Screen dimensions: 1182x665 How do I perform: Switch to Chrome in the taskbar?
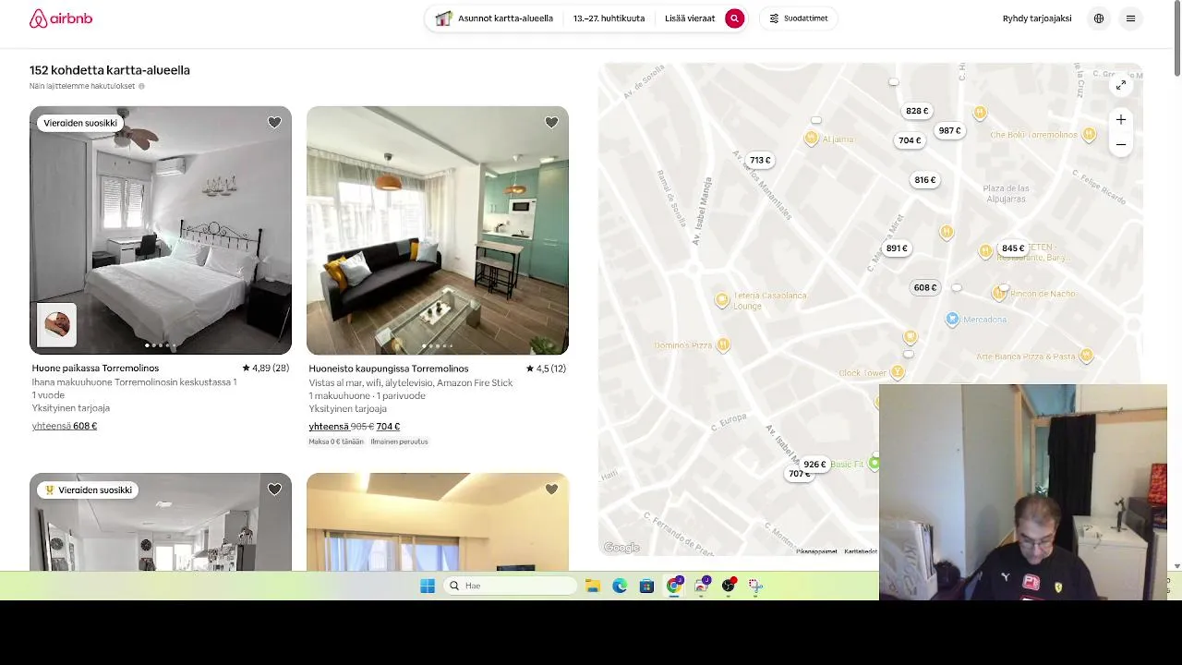coord(674,586)
